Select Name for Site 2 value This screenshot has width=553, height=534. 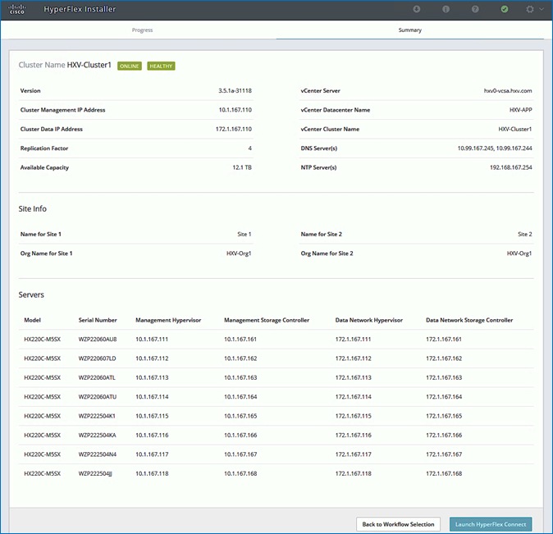525,235
